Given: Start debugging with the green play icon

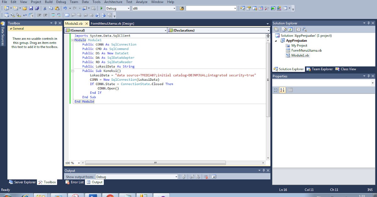Looking at the screenshot, I should point(101,8).
